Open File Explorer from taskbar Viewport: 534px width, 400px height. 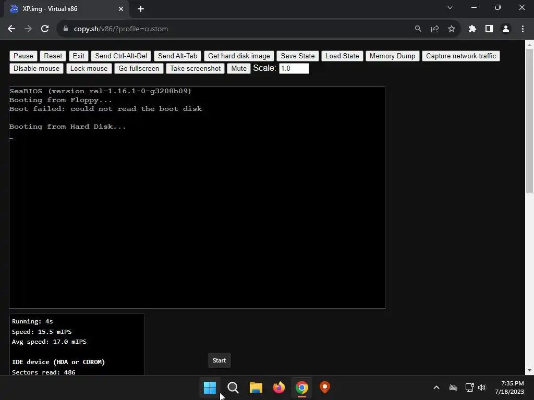[256, 387]
